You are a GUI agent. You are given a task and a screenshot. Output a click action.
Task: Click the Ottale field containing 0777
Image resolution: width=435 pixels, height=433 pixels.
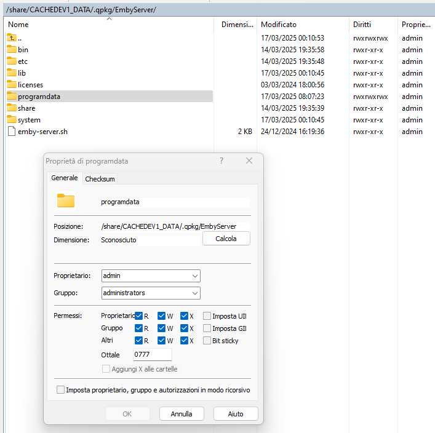pos(153,354)
